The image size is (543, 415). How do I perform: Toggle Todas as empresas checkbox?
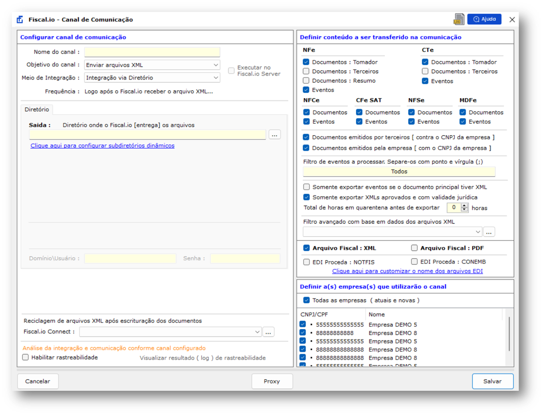point(306,300)
